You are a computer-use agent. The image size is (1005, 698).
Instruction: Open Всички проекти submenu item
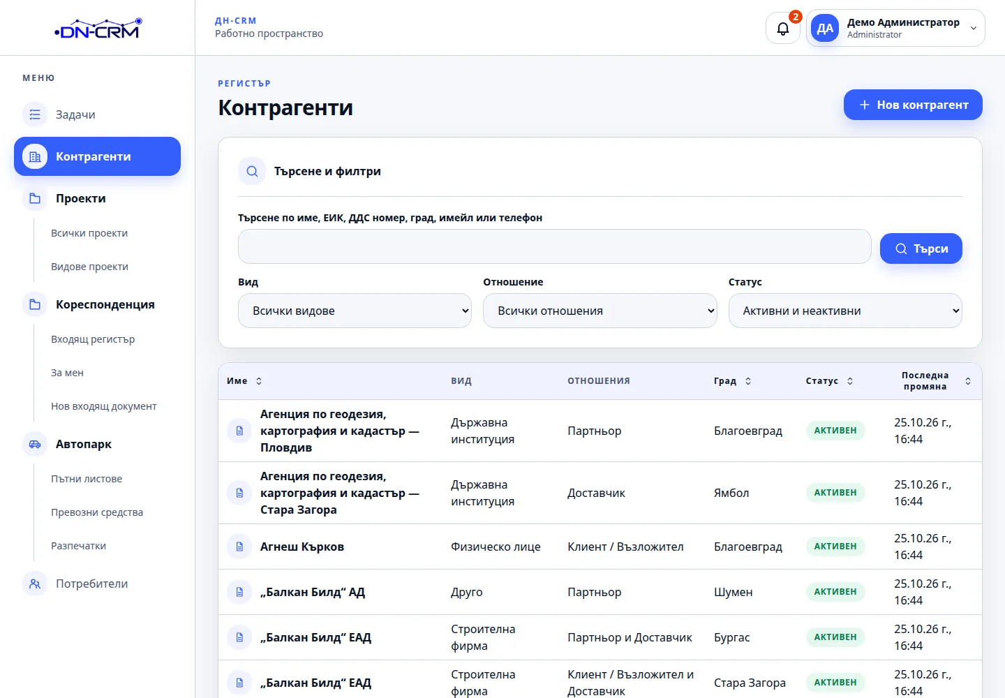pyautogui.click(x=89, y=233)
